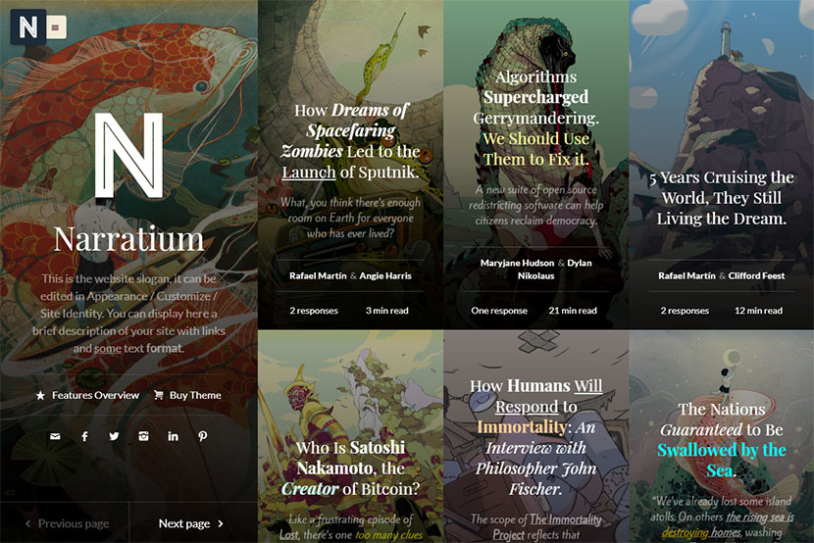
Task: Open the Algorithms Supercharged Gerrymandering article
Action: pos(535,118)
